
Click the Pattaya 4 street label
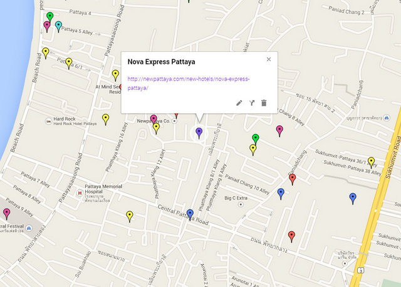pyautogui.click(x=80, y=13)
